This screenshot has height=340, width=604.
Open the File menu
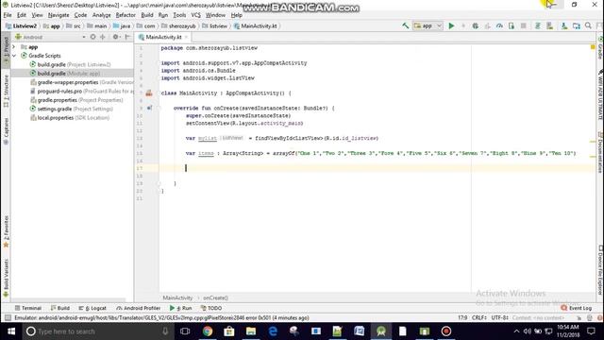(x=8, y=15)
